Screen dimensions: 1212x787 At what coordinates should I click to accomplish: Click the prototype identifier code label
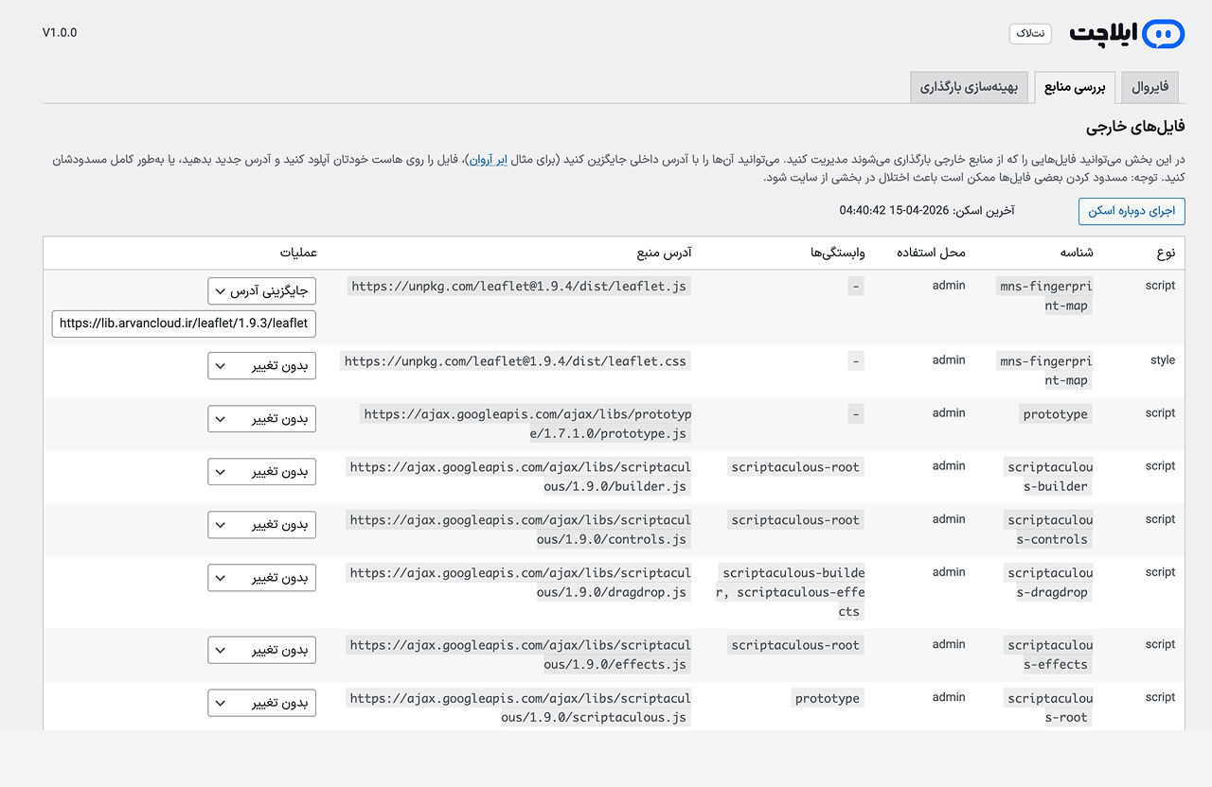click(x=1055, y=414)
